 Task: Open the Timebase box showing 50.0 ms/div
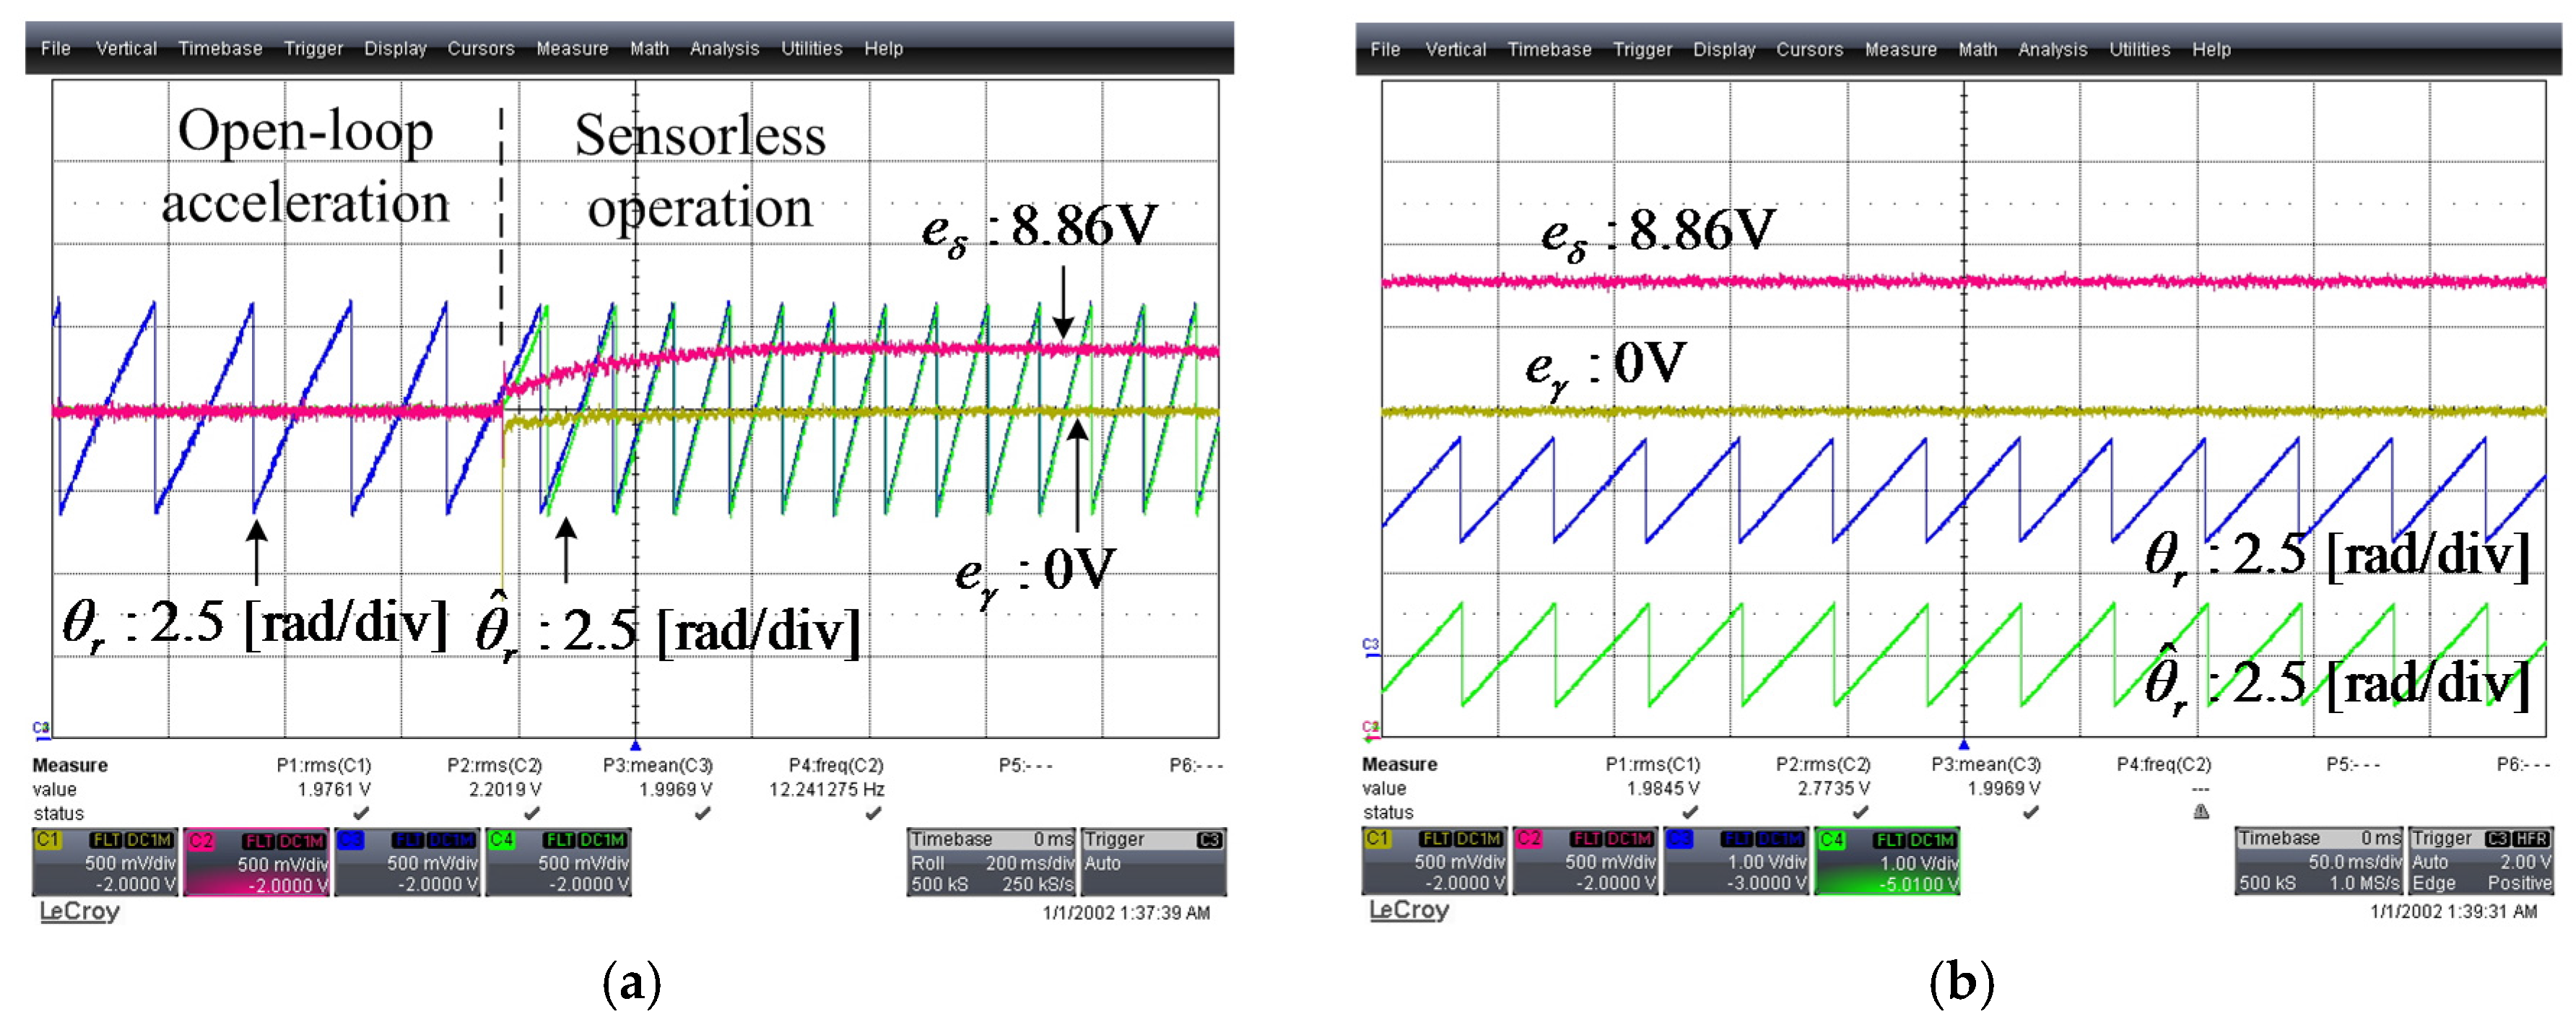[2318, 861]
